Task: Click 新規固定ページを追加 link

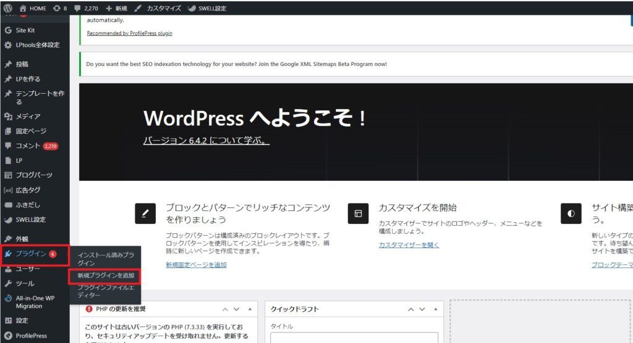Action: pyautogui.click(x=196, y=265)
